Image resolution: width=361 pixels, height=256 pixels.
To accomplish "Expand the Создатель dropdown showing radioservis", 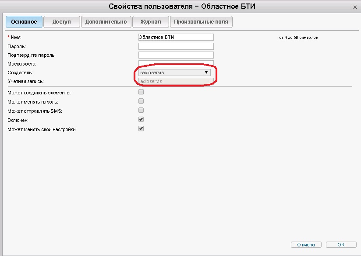I will click(174, 73).
